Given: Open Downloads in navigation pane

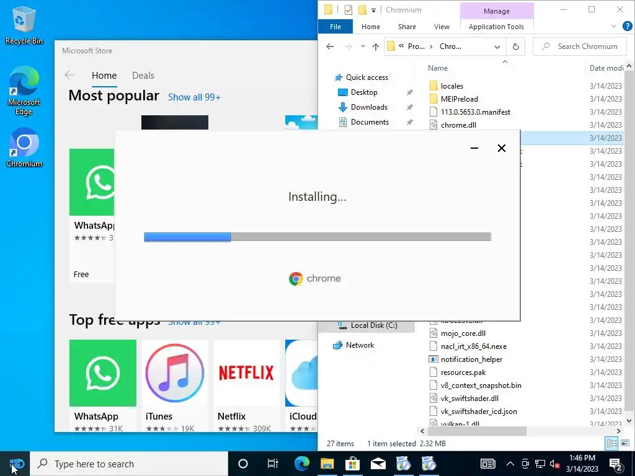Looking at the screenshot, I should 368,107.
